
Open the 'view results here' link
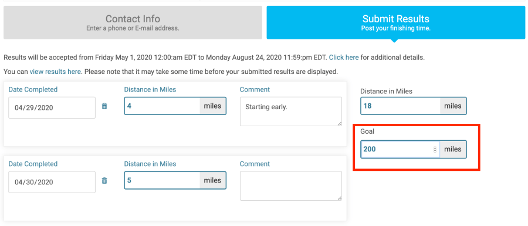(55, 72)
